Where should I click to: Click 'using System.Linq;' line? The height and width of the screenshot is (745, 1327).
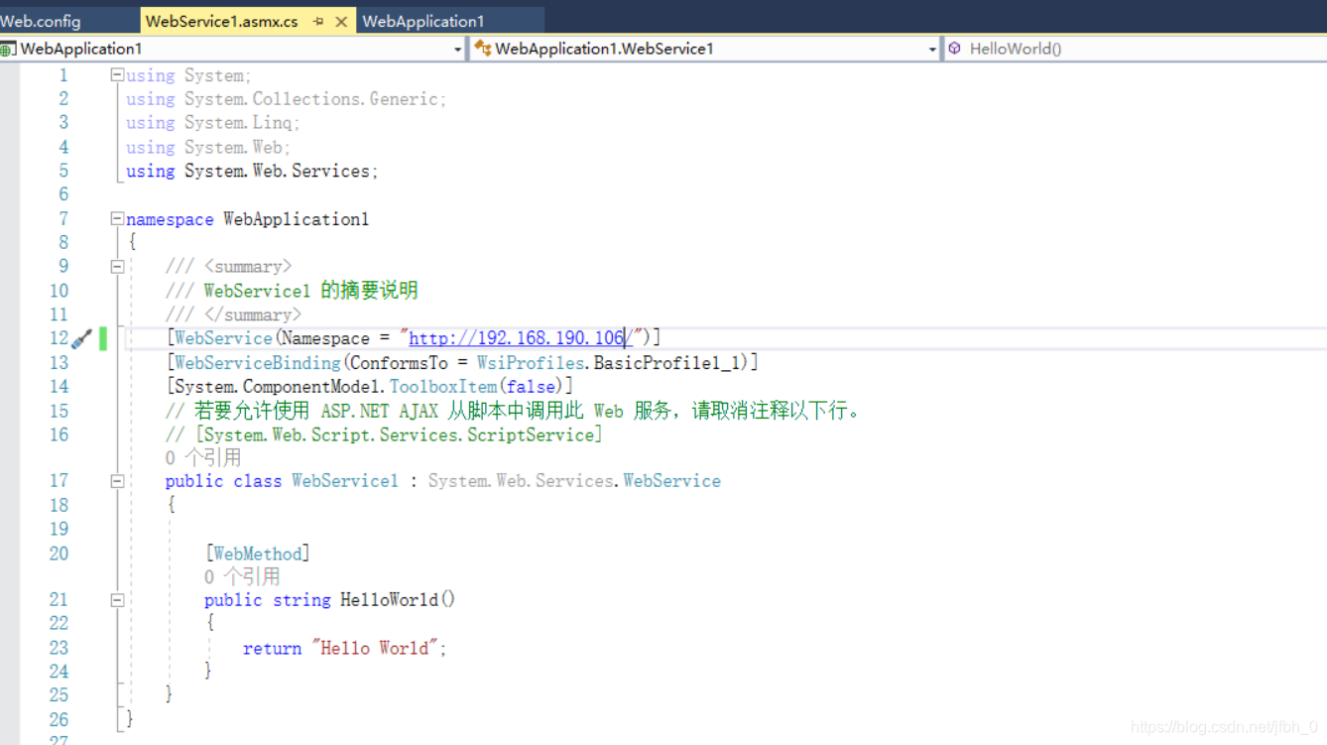[212, 123]
